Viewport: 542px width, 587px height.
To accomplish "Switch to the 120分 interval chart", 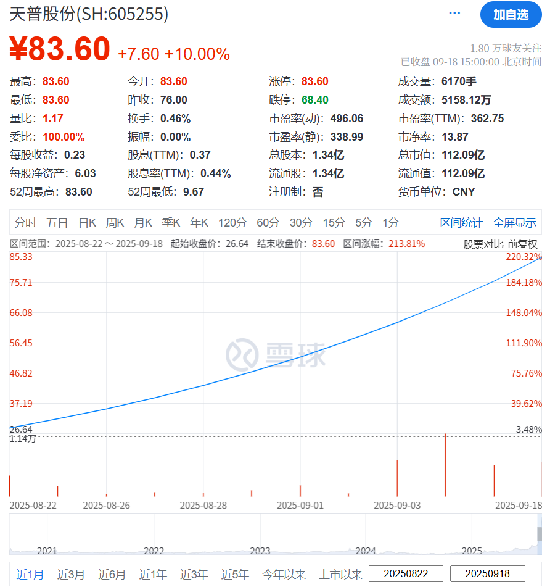I will [x=232, y=223].
